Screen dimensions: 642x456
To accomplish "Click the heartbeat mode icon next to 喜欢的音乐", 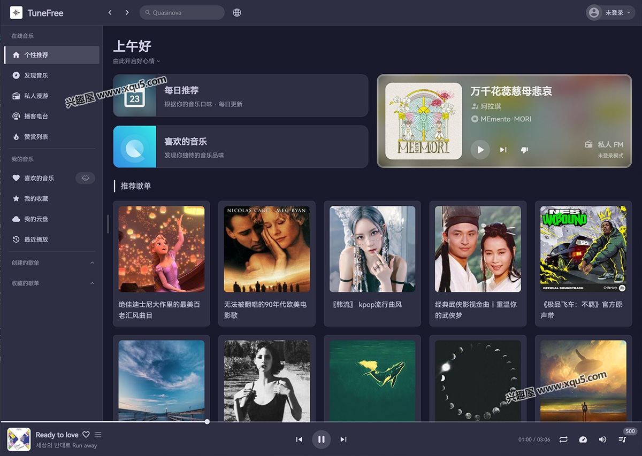I will pyautogui.click(x=85, y=178).
